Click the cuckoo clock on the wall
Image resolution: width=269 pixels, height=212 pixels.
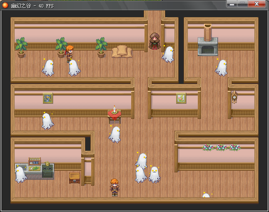pyautogui.click(x=234, y=97)
